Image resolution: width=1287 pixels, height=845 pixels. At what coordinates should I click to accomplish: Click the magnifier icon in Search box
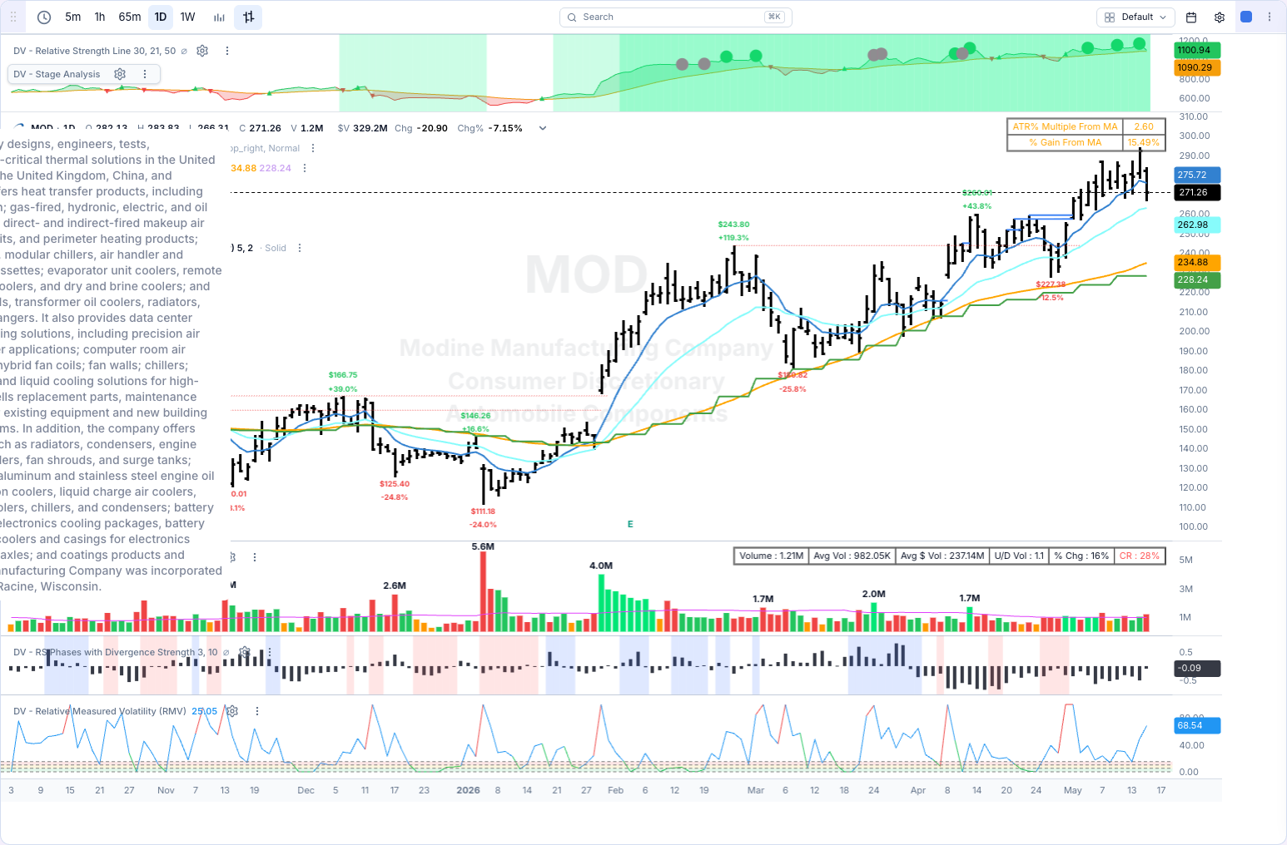[x=572, y=17]
